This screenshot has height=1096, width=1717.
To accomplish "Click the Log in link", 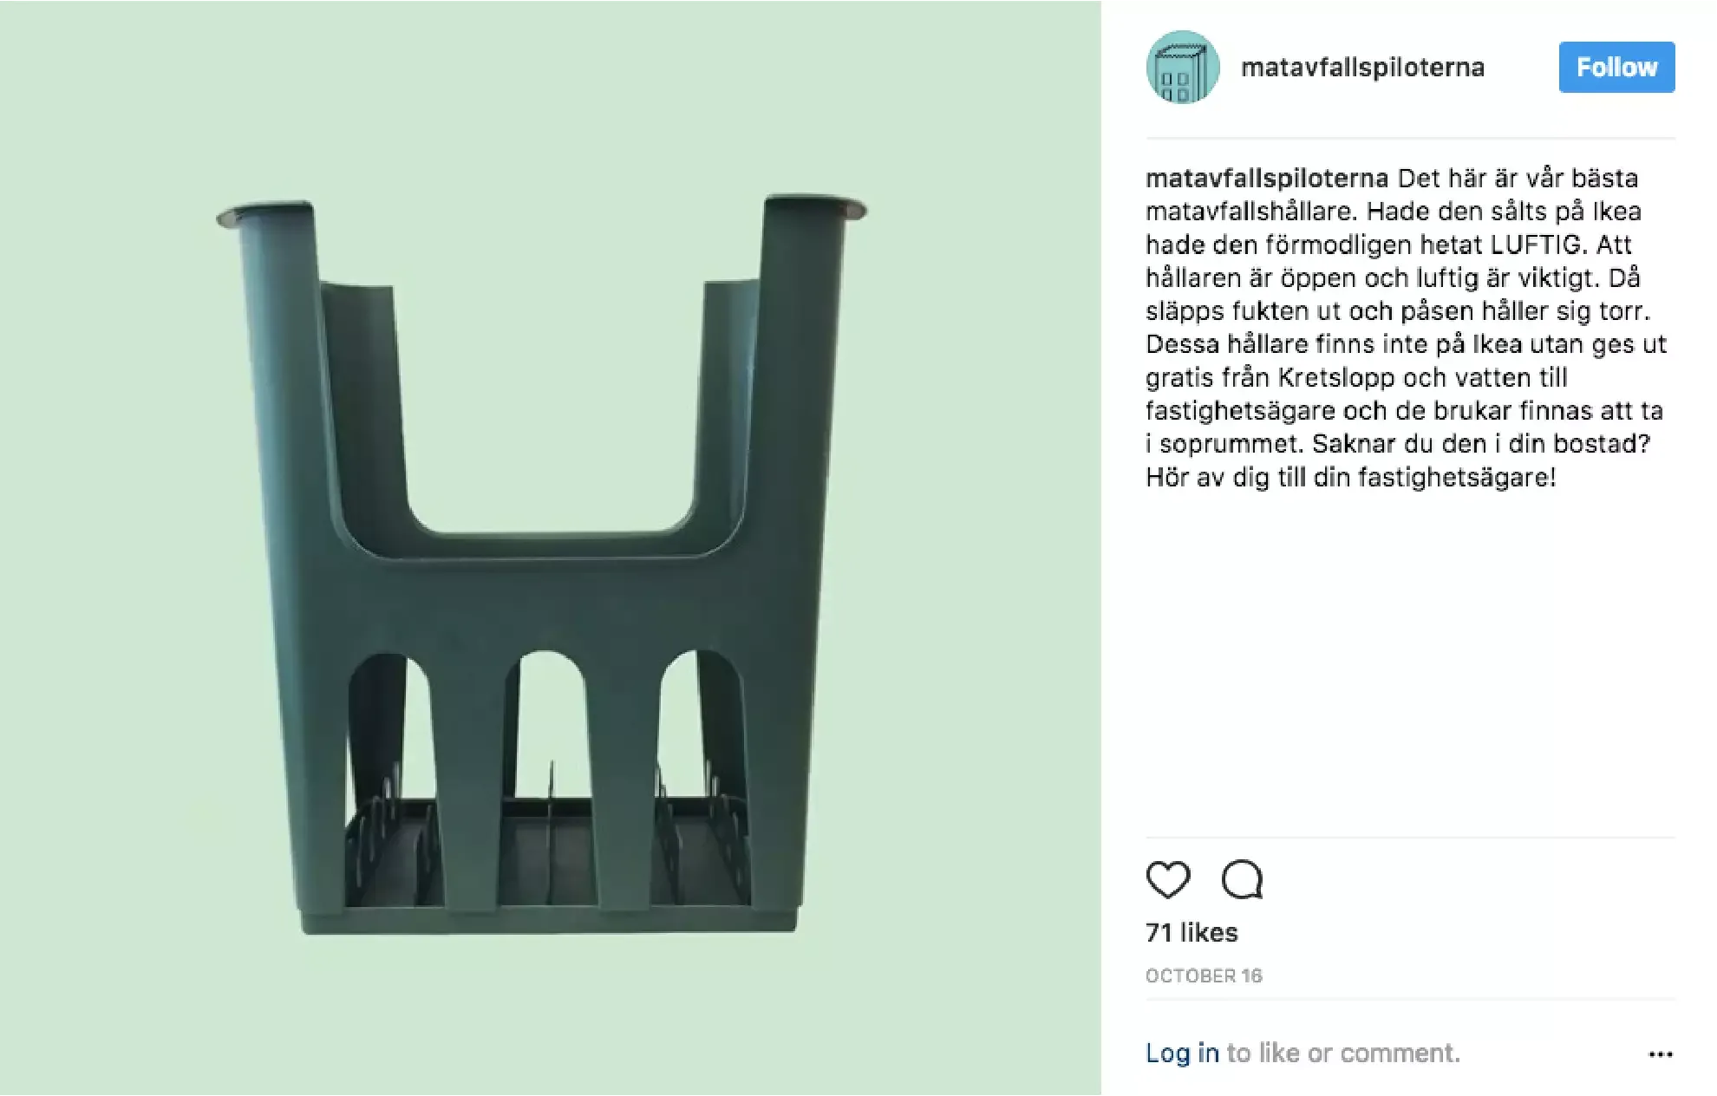I will click(1182, 1053).
